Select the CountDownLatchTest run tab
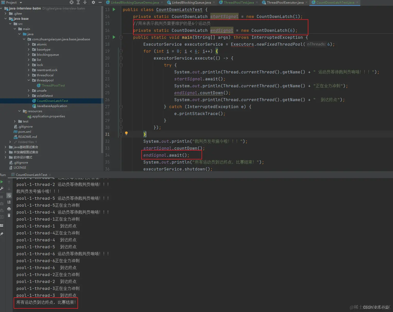Image resolution: width=393 pixels, height=312 pixels. [x=31, y=175]
